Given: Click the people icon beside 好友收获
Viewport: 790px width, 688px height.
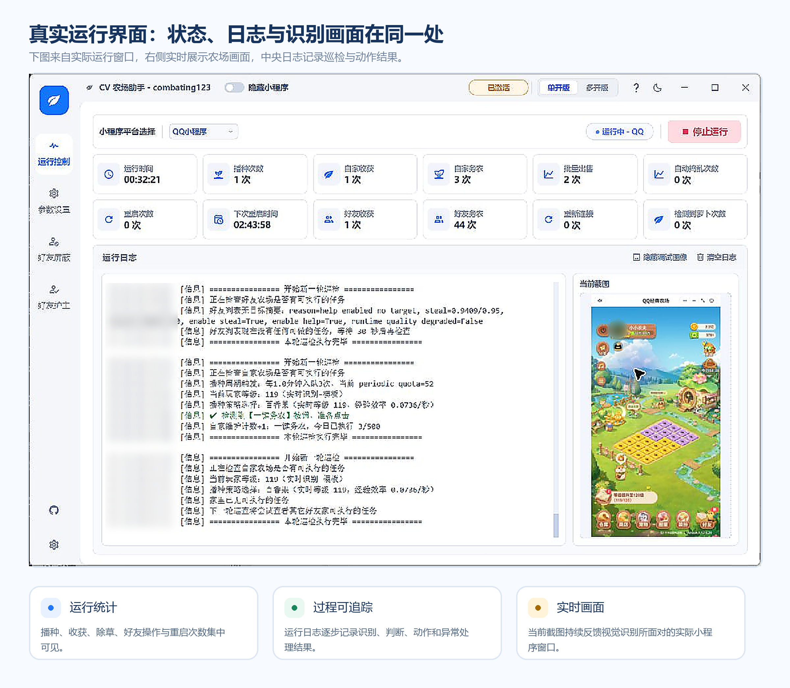Looking at the screenshot, I should [x=329, y=219].
